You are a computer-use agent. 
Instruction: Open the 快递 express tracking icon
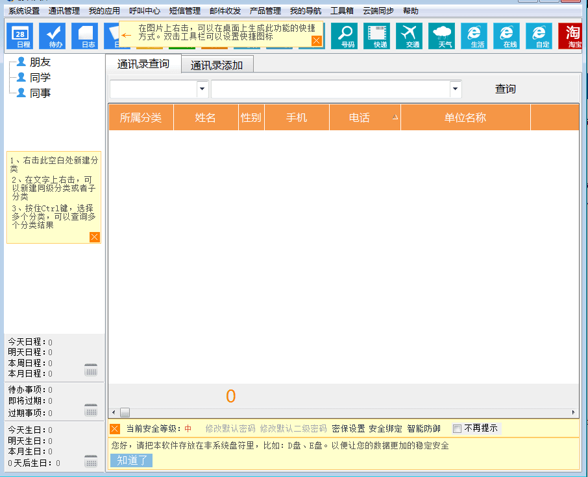377,36
